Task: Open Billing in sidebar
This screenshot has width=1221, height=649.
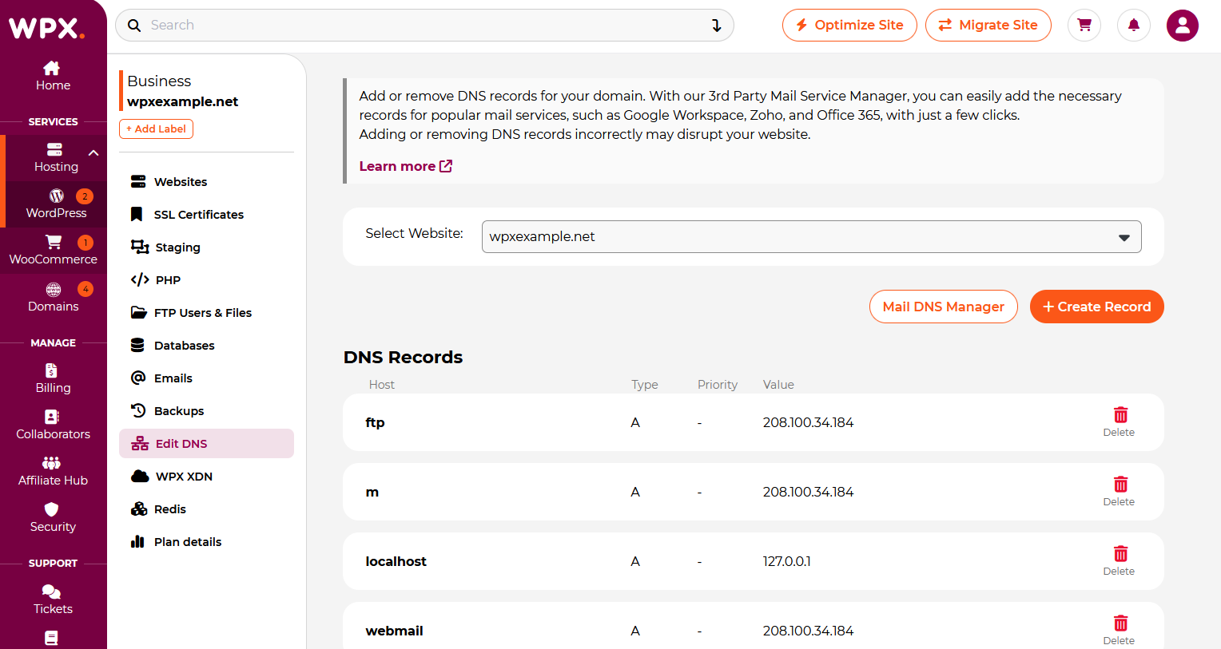Action: 53,378
